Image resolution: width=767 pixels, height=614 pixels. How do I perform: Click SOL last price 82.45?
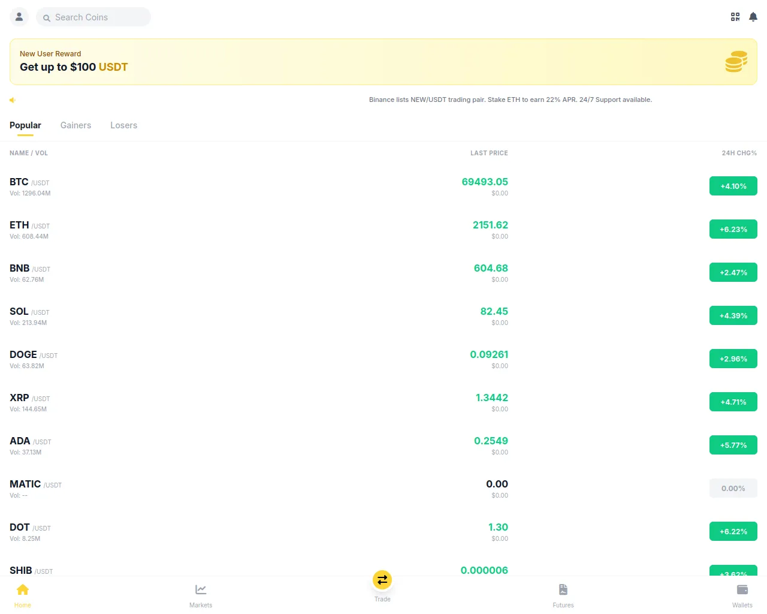pyautogui.click(x=494, y=311)
